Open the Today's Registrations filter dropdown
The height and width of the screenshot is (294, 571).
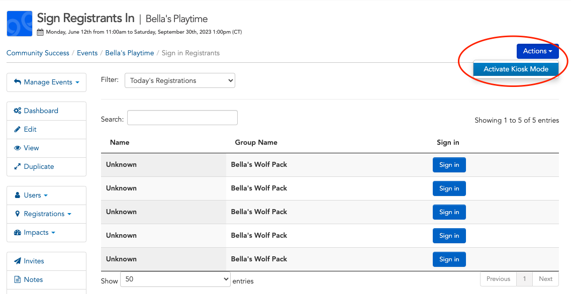click(180, 80)
